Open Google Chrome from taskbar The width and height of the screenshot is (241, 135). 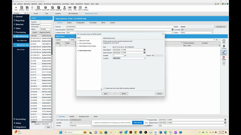pos(136,132)
